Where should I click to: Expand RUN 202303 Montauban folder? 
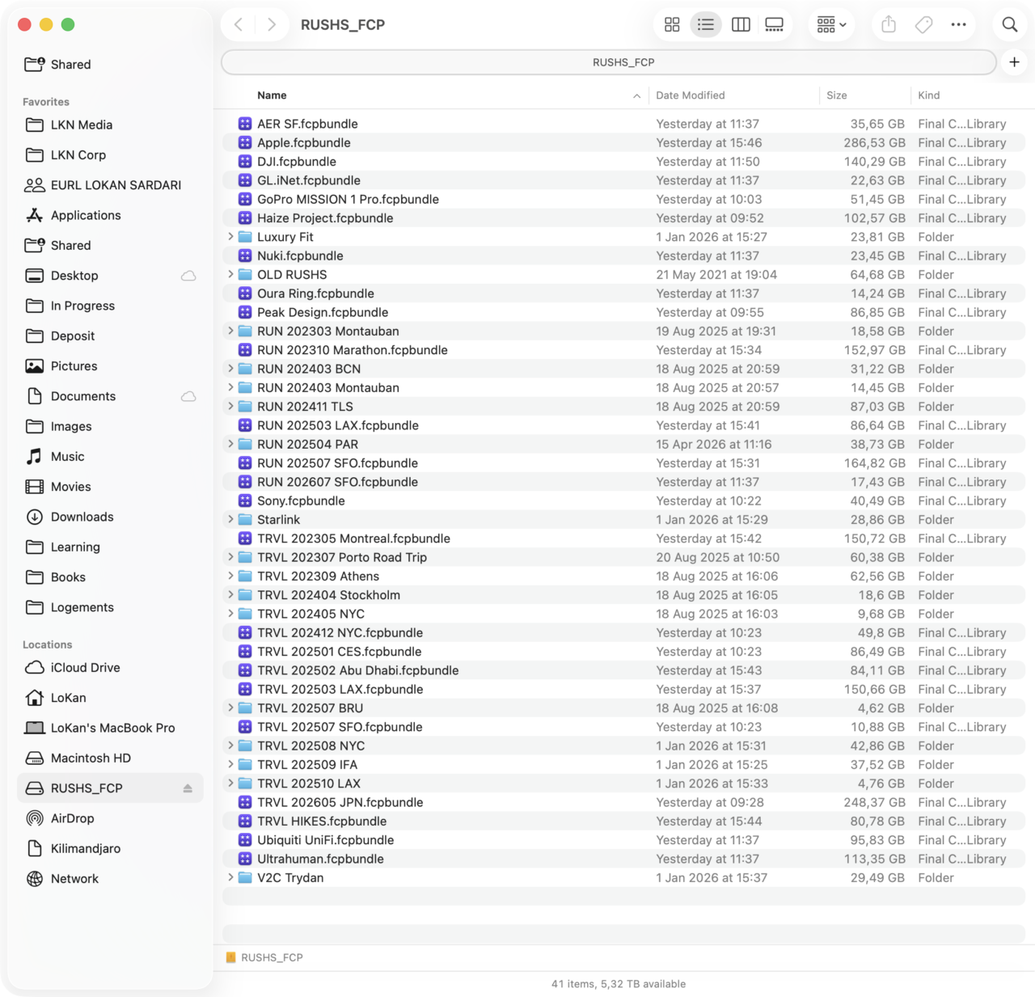click(x=230, y=332)
